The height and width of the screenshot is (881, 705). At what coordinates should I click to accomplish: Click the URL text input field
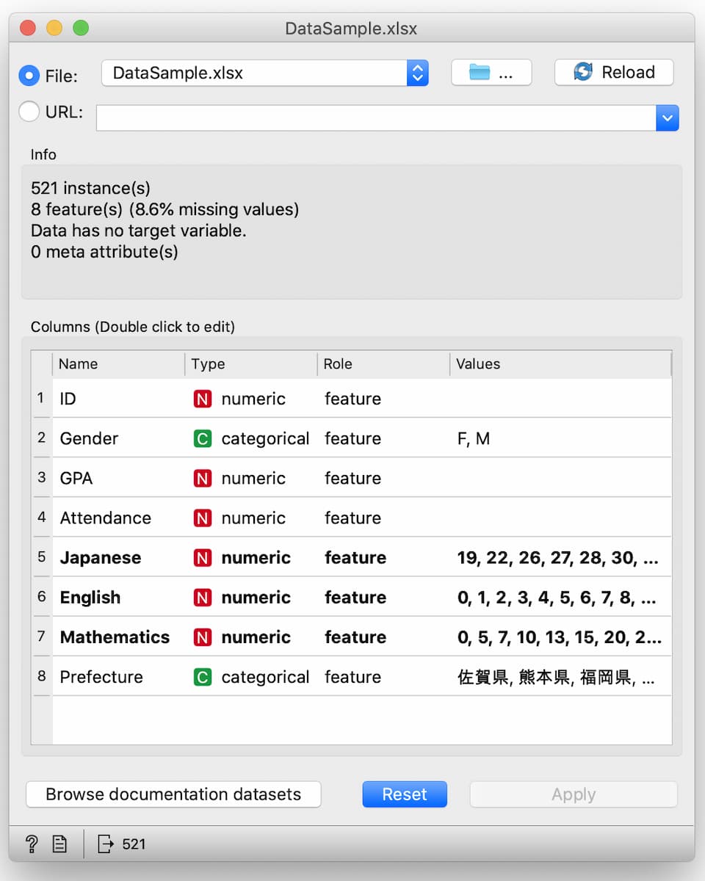pos(375,117)
